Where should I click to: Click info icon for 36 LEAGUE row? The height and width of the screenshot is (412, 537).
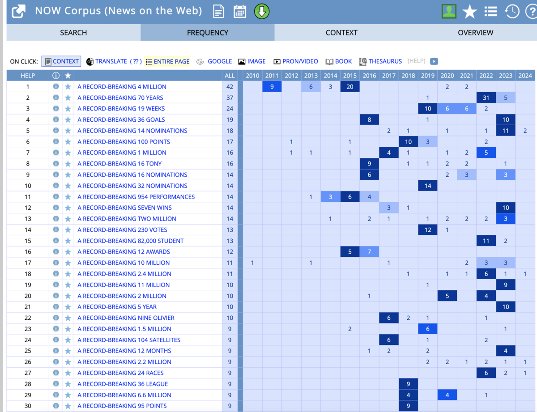click(x=56, y=383)
